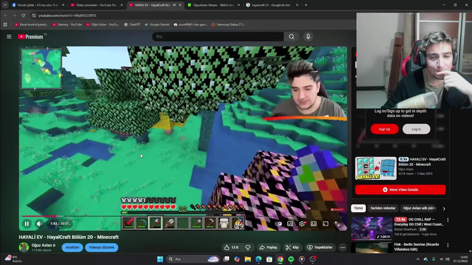Select Oğuz Aslan adlı yükle chip
This screenshot has width=472, height=265.
click(420, 208)
